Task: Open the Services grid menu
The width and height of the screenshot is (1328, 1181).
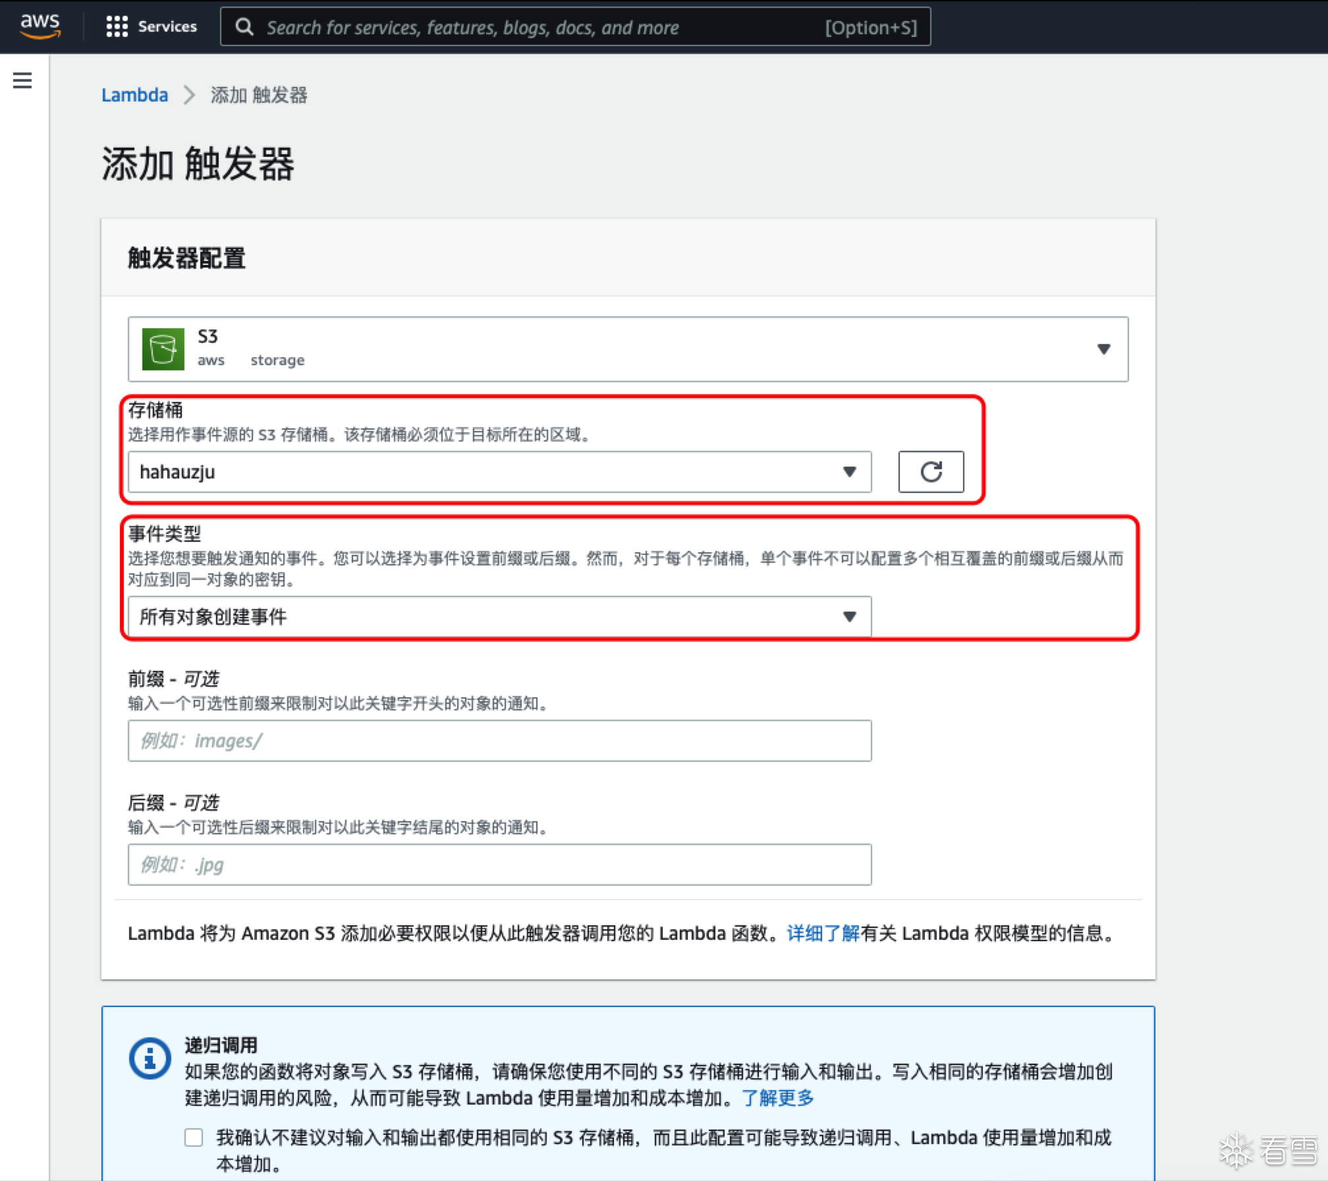Action: click(117, 26)
